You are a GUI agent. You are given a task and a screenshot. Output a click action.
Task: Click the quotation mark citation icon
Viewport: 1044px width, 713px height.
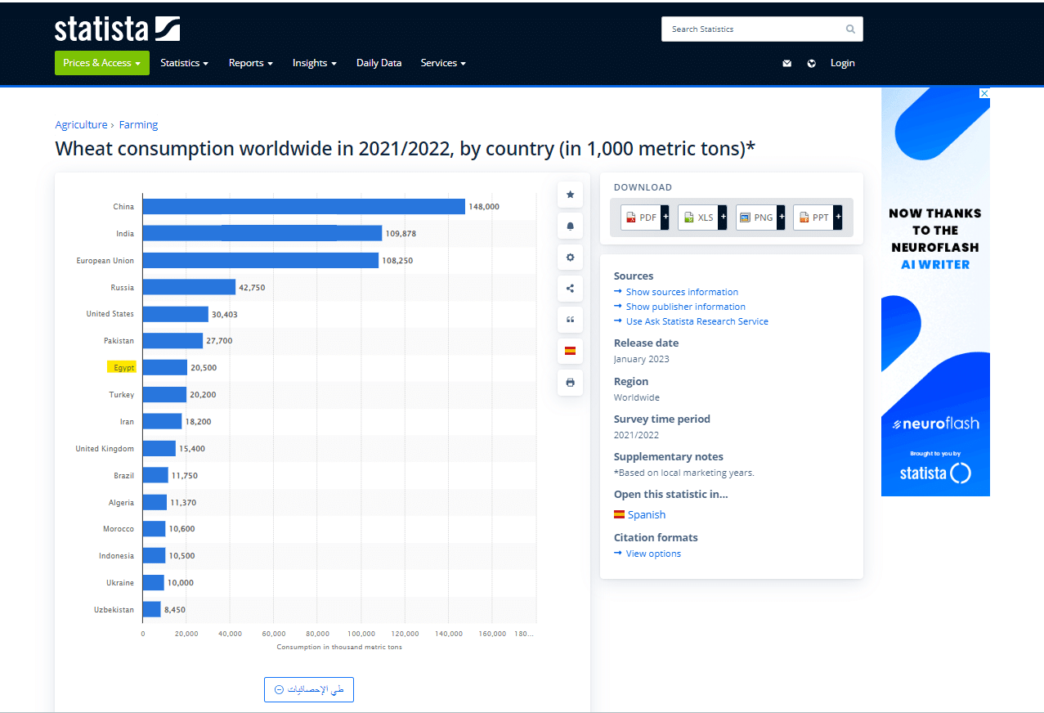click(570, 320)
